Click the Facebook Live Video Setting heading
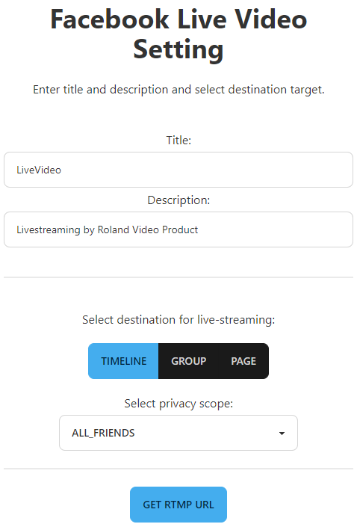This screenshot has height=527, width=357. pos(178,34)
